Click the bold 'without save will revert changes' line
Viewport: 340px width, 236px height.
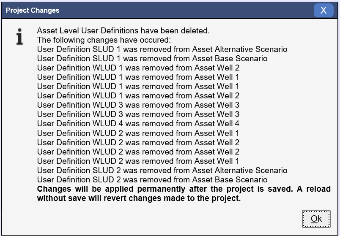[139, 198]
